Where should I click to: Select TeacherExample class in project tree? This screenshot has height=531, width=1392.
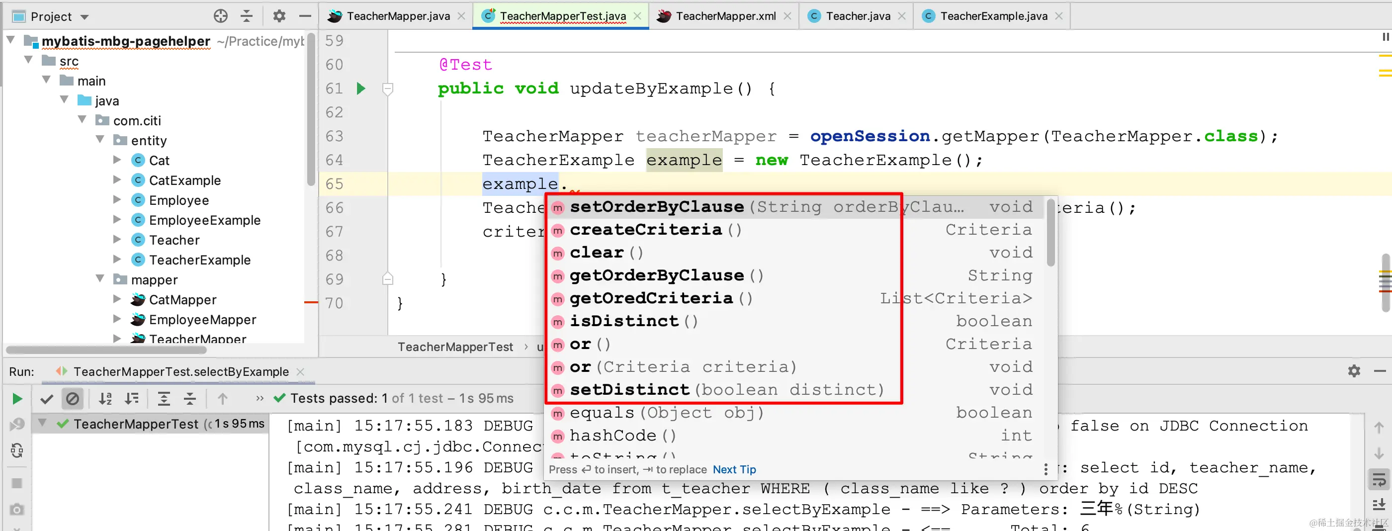tap(199, 260)
